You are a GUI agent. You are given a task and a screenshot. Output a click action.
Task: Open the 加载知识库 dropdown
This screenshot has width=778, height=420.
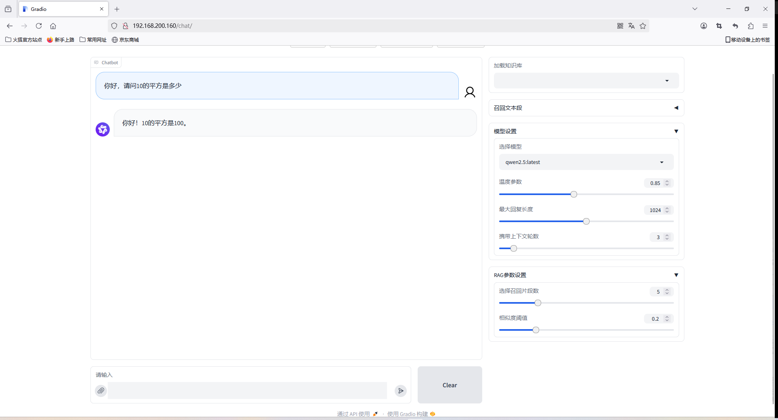586,81
